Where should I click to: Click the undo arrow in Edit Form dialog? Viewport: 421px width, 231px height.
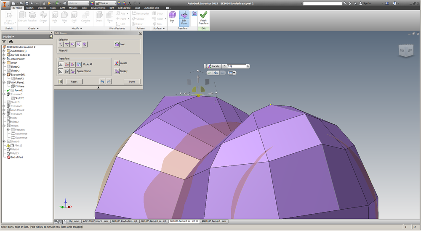102,81
